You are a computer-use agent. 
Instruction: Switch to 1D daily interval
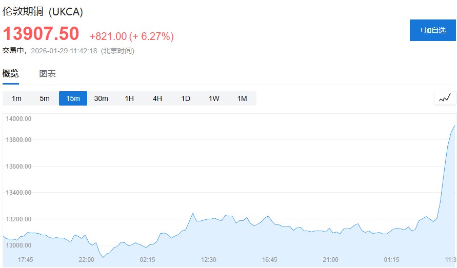click(x=186, y=98)
